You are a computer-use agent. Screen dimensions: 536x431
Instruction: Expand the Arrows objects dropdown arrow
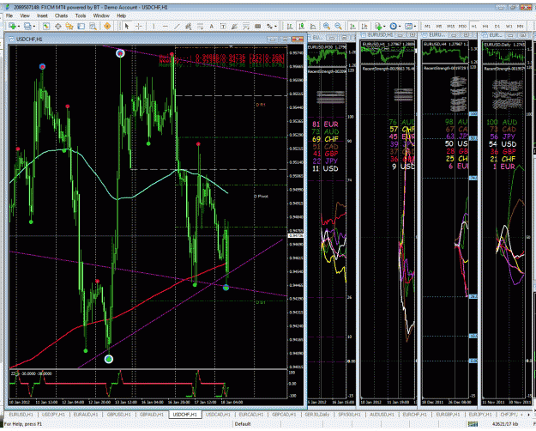(275, 26)
